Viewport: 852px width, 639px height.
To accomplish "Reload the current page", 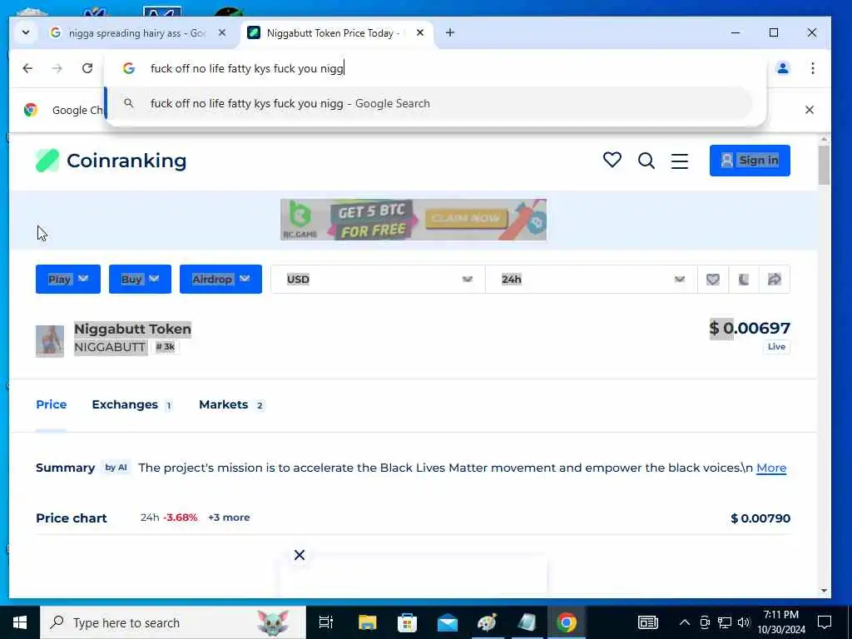I will coord(87,68).
